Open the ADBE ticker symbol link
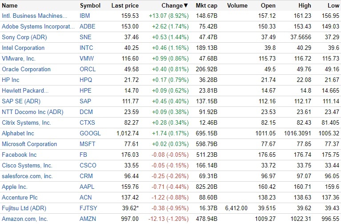Image resolution: width=341 pixels, height=224 pixels. click(88, 26)
